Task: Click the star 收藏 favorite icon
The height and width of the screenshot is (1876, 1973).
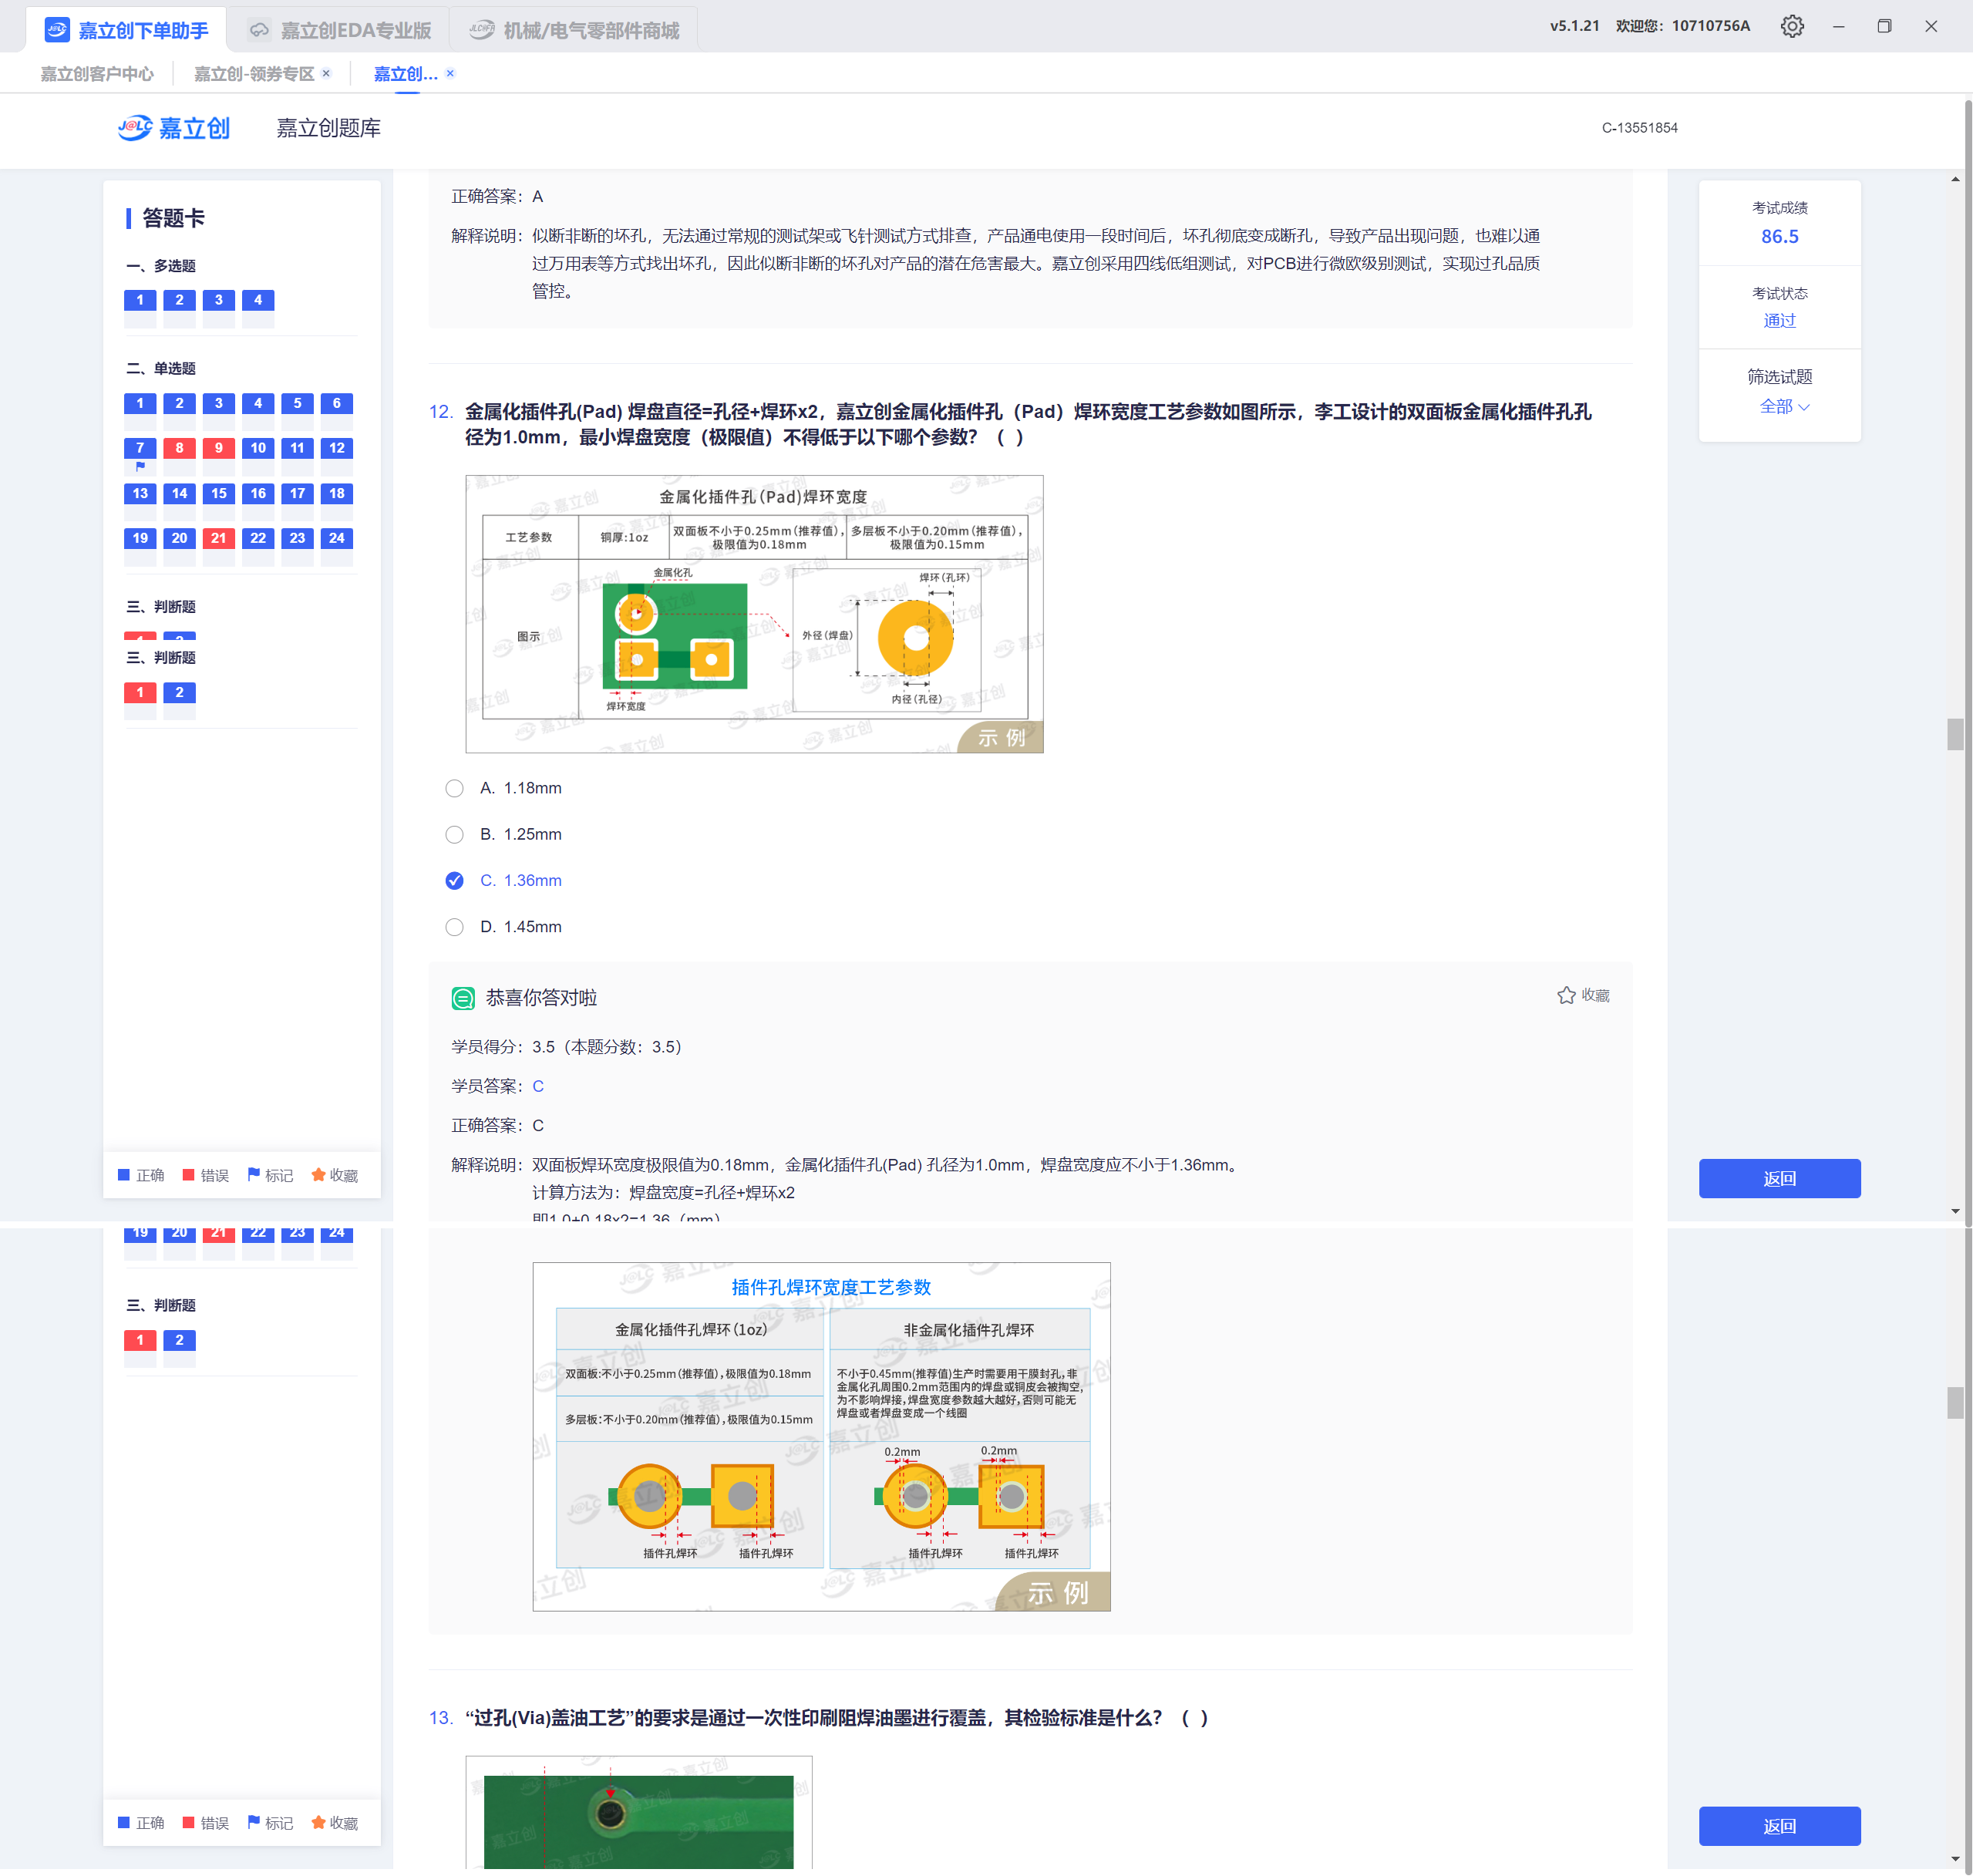Action: point(1566,995)
